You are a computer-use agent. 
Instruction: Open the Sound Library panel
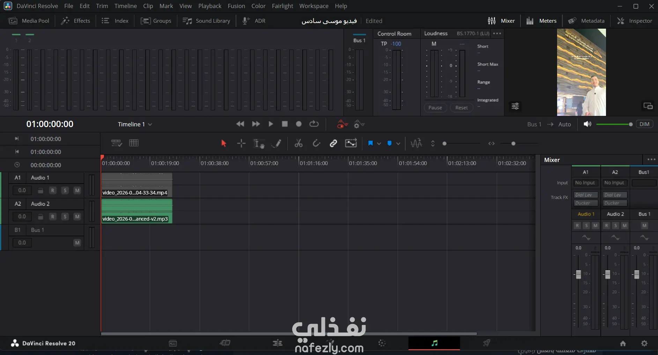(x=206, y=21)
